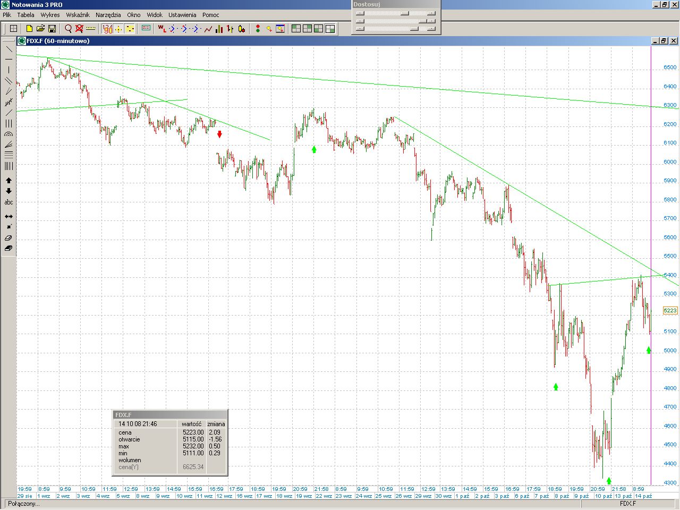Toggle the red numbers toolbar icon
680x510 pixels.
point(107,29)
